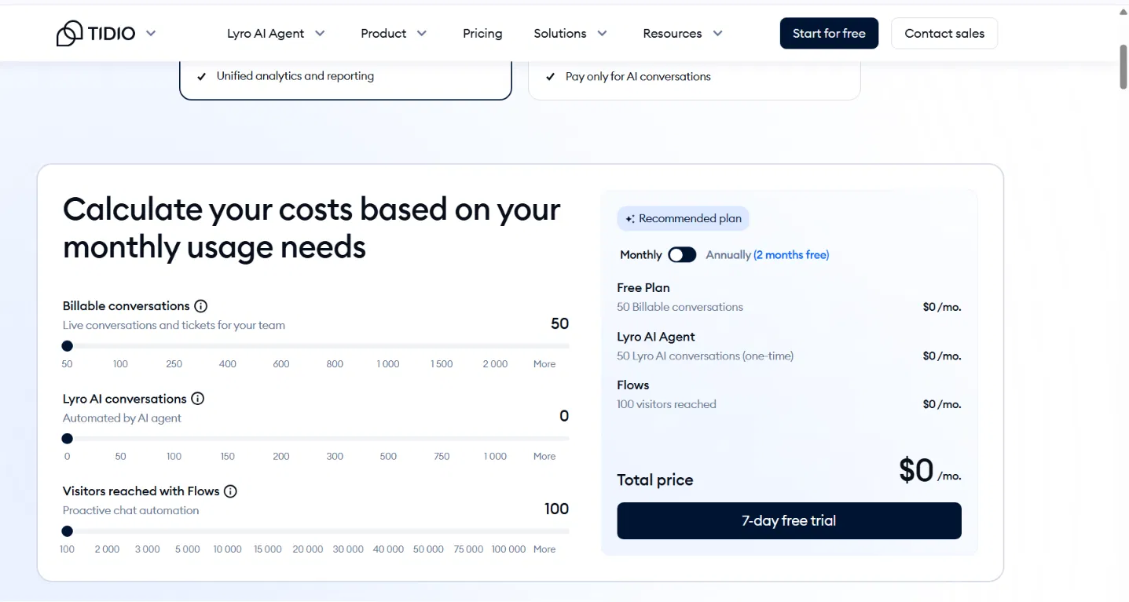Set Flows visitors slider to 5 000
The image size is (1129, 602).
[x=187, y=549]
